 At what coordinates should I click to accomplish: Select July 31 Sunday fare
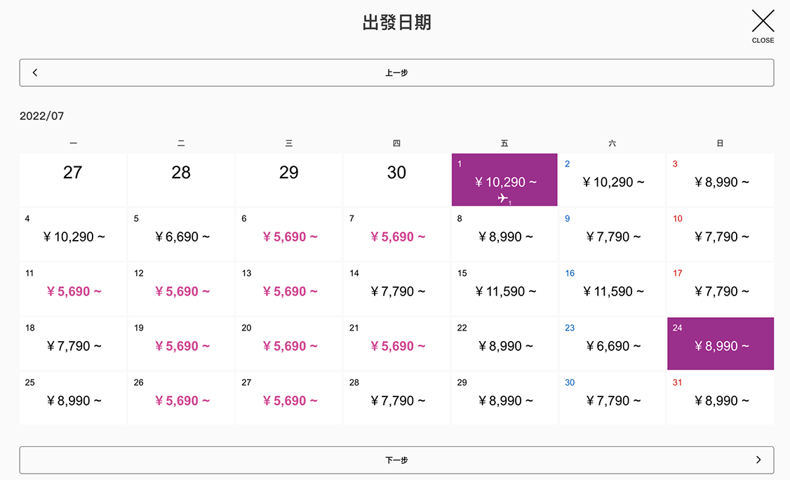(721, 398)
